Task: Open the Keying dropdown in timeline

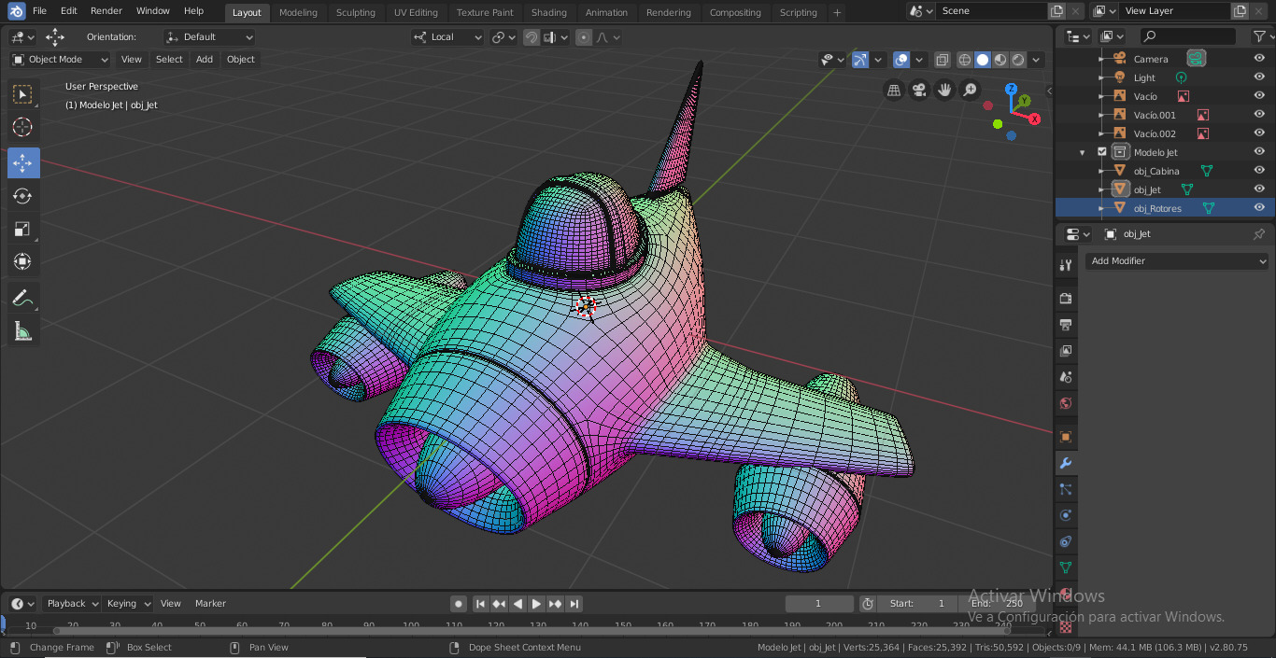Action: (x=128, y=604)
